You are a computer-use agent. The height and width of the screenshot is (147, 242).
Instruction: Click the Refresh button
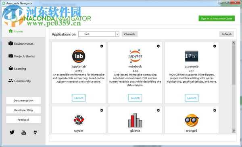pos(227,34)
